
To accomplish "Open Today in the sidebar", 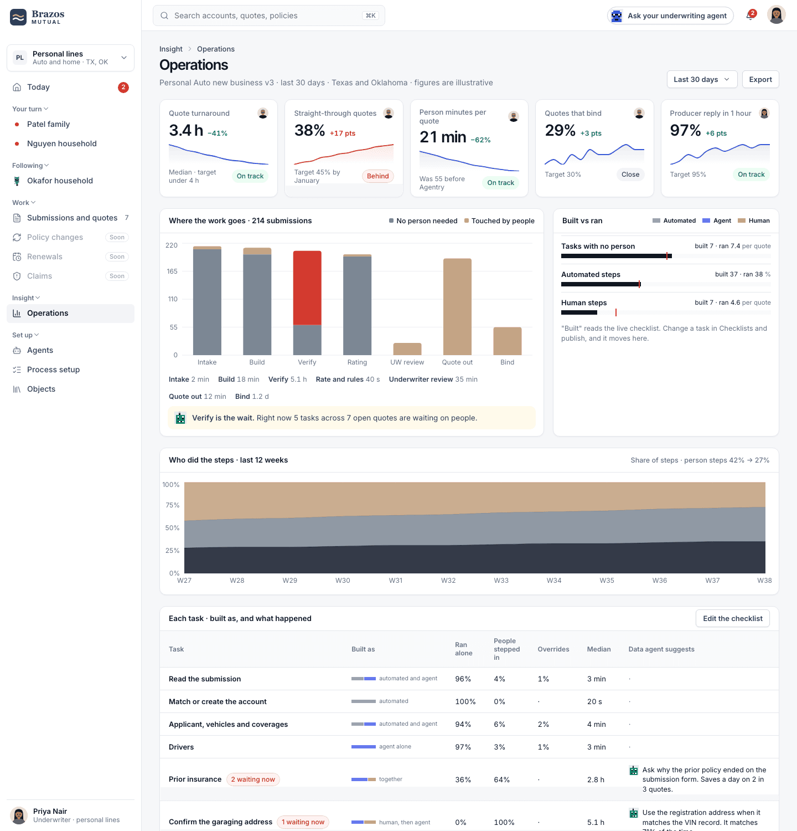I will click(x=70, y=87).
